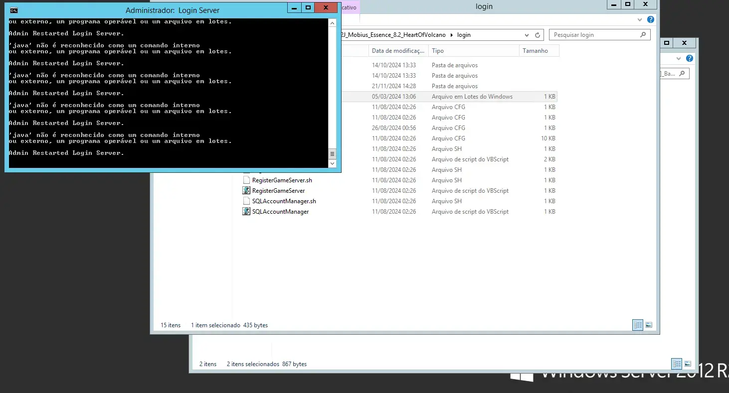Maximize the Login Server console window
The image size is (729, 393).
coord(308,7)
